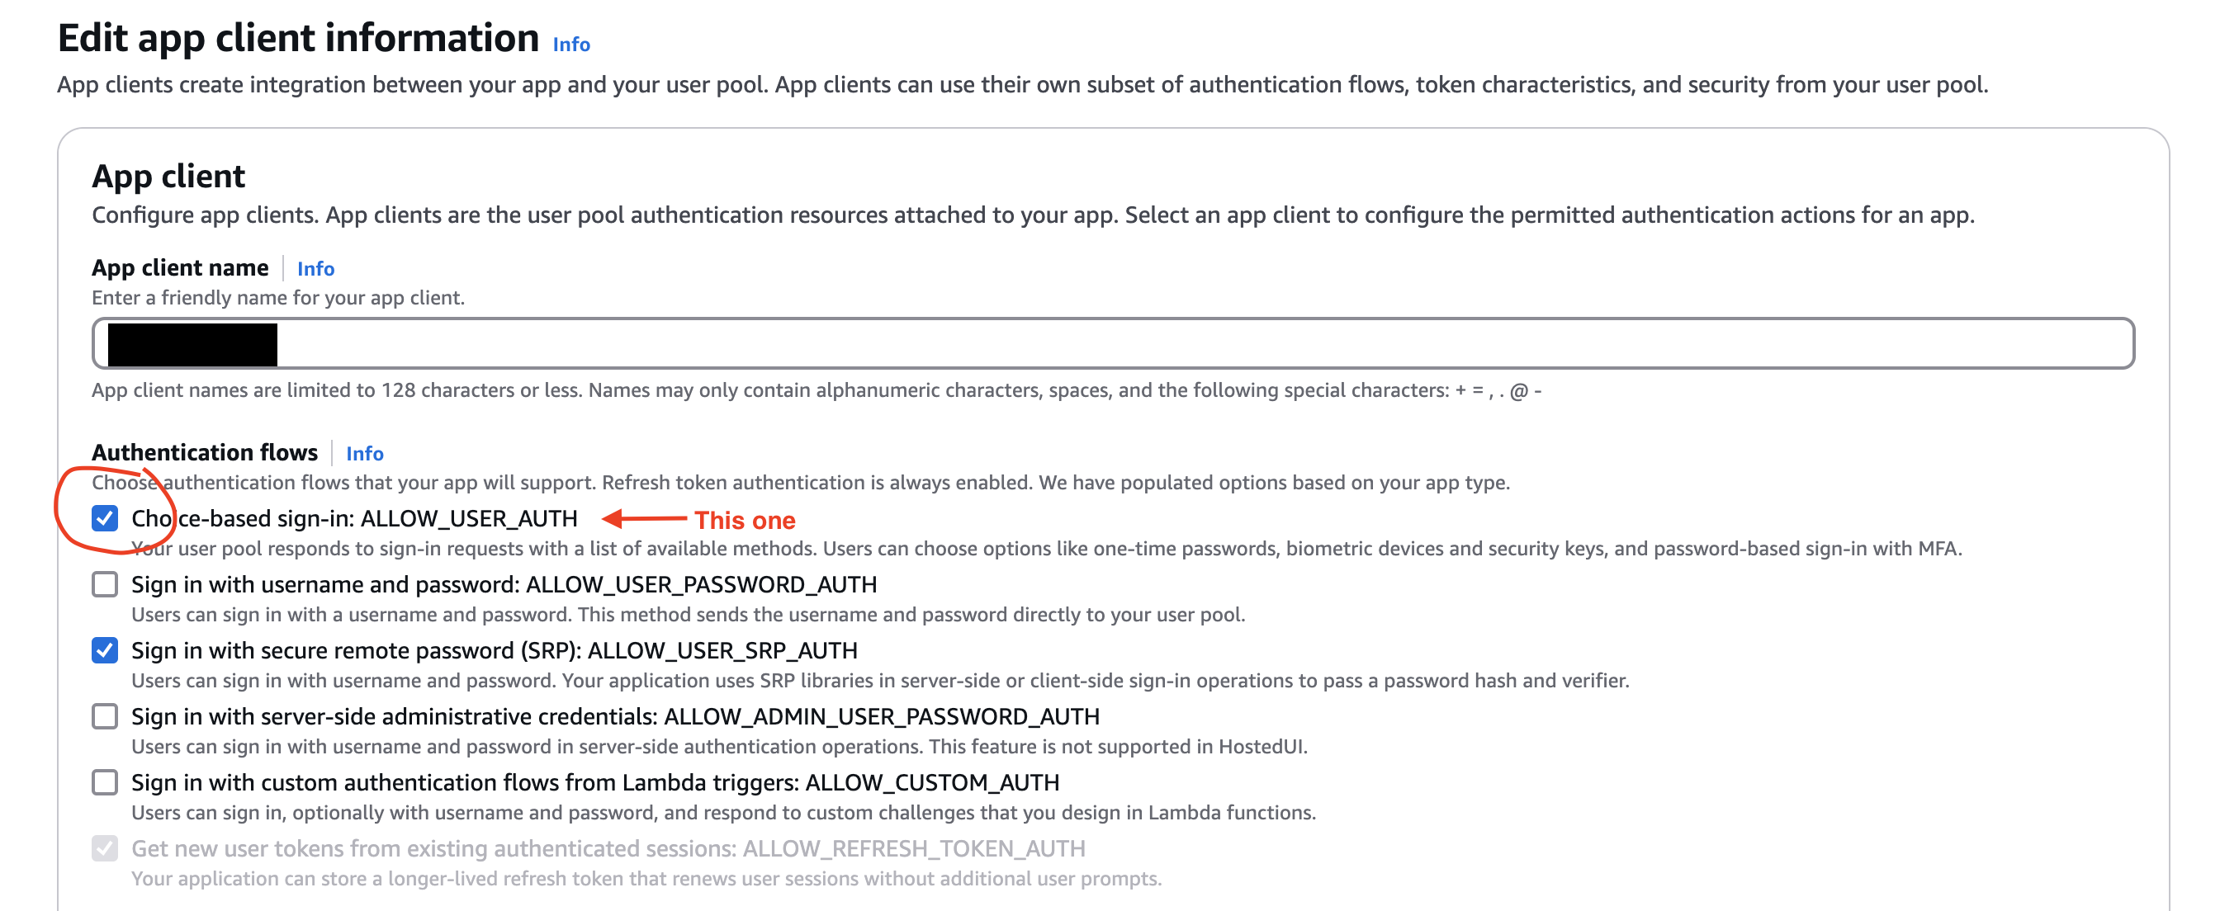Tick the ALLOW_CUSTOM_AUTH checkbox
The image size is (2239, 911).
(x=104, y=782)
